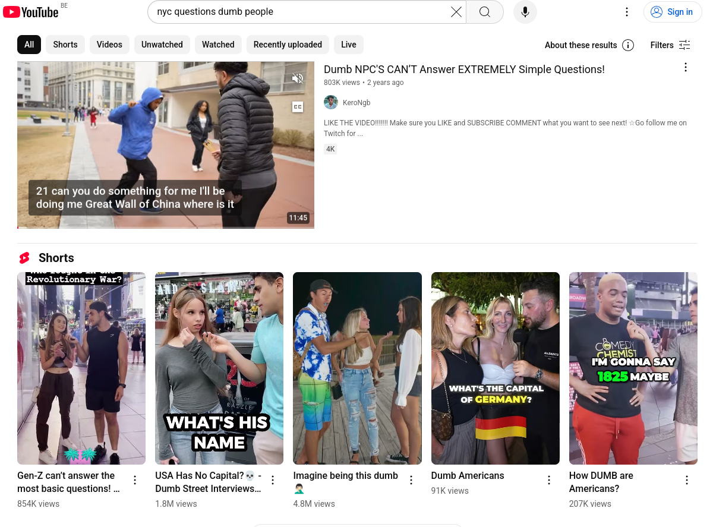The image size is (713, 527).
Task: Open the more options menu for Dumb NPC'S video
Action: click(686, 68)
